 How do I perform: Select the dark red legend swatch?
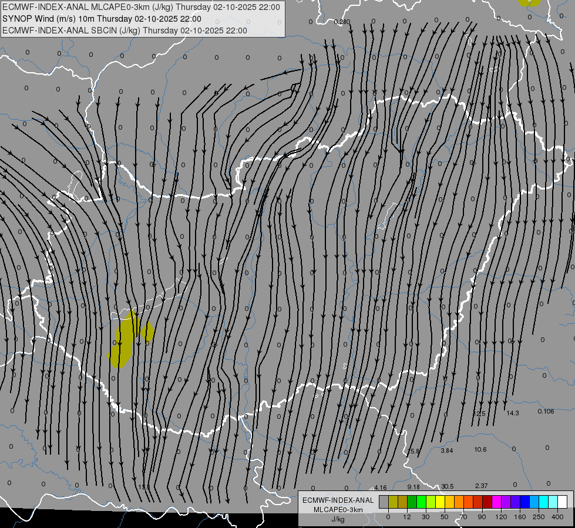[487, 502]
